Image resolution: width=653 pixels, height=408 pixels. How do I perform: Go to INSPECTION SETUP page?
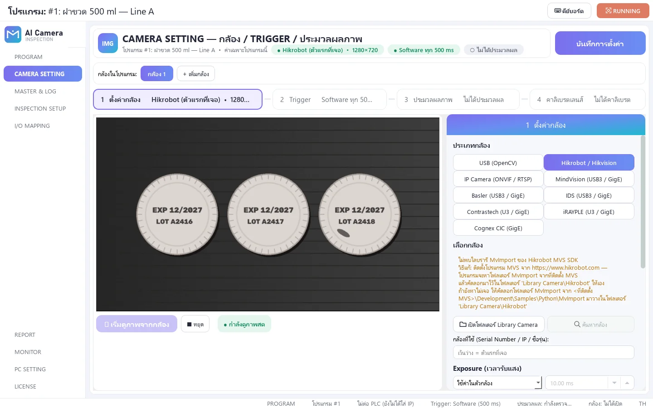click(x=43, y=108)
